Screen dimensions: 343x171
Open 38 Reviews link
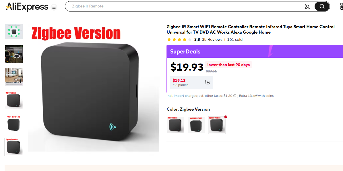[212, 40]
